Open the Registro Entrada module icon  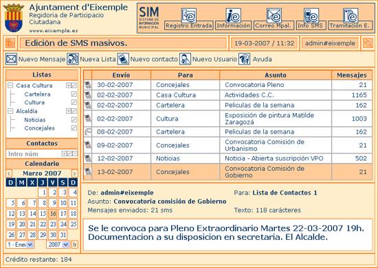click(189, 15)
